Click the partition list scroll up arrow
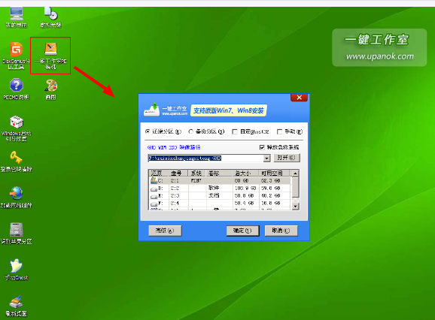The width and height of the screenshot is (435, 320). coord(296,174)
